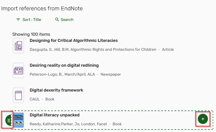This screenshot has width=216, height=132.
Task: Click the green dotted drag handle
Action: coord(8,121)
